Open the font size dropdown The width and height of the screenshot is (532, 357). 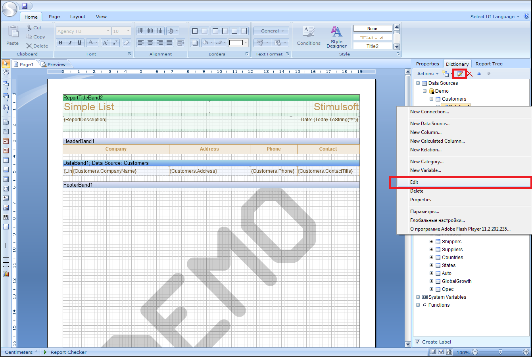click(x=128, y=31)
